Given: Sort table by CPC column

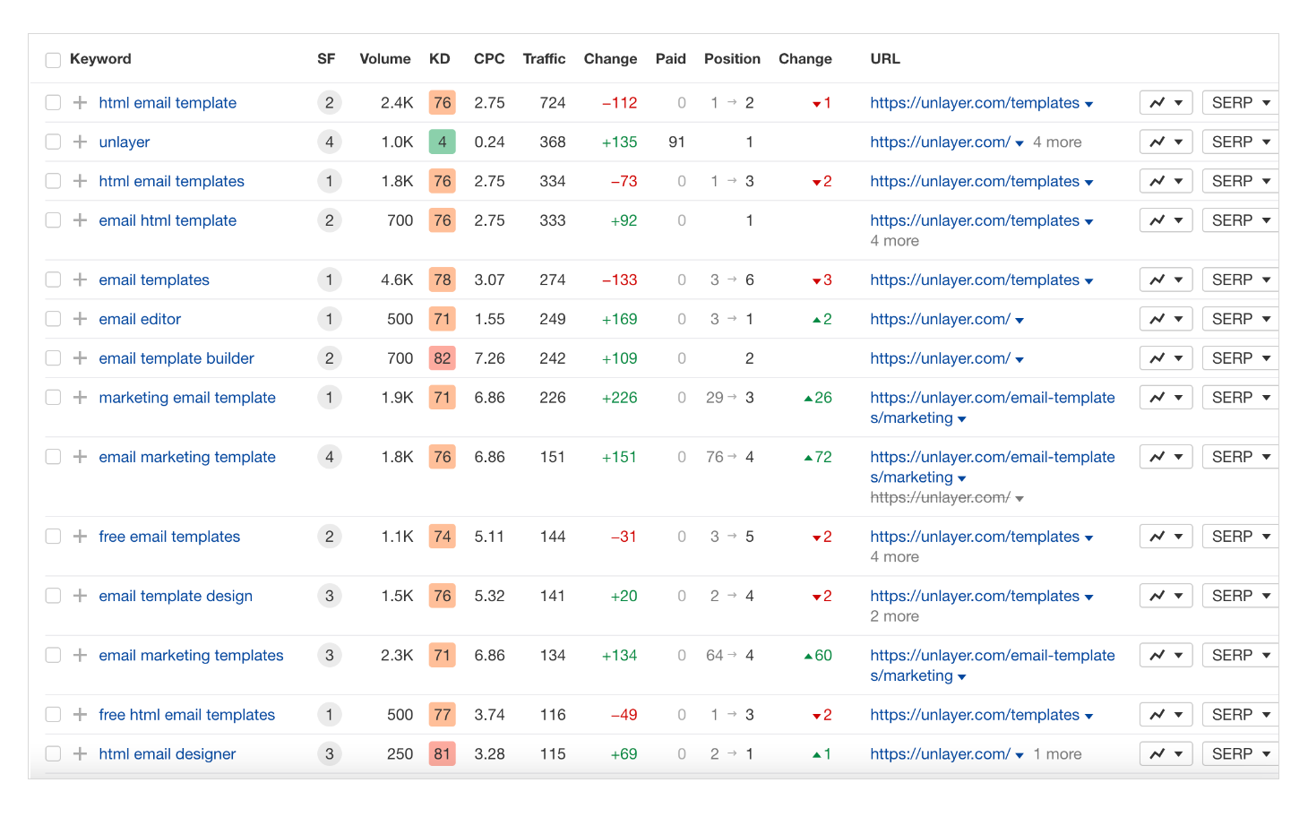Looking at the screenshot, I should click(x=489, y=59).
